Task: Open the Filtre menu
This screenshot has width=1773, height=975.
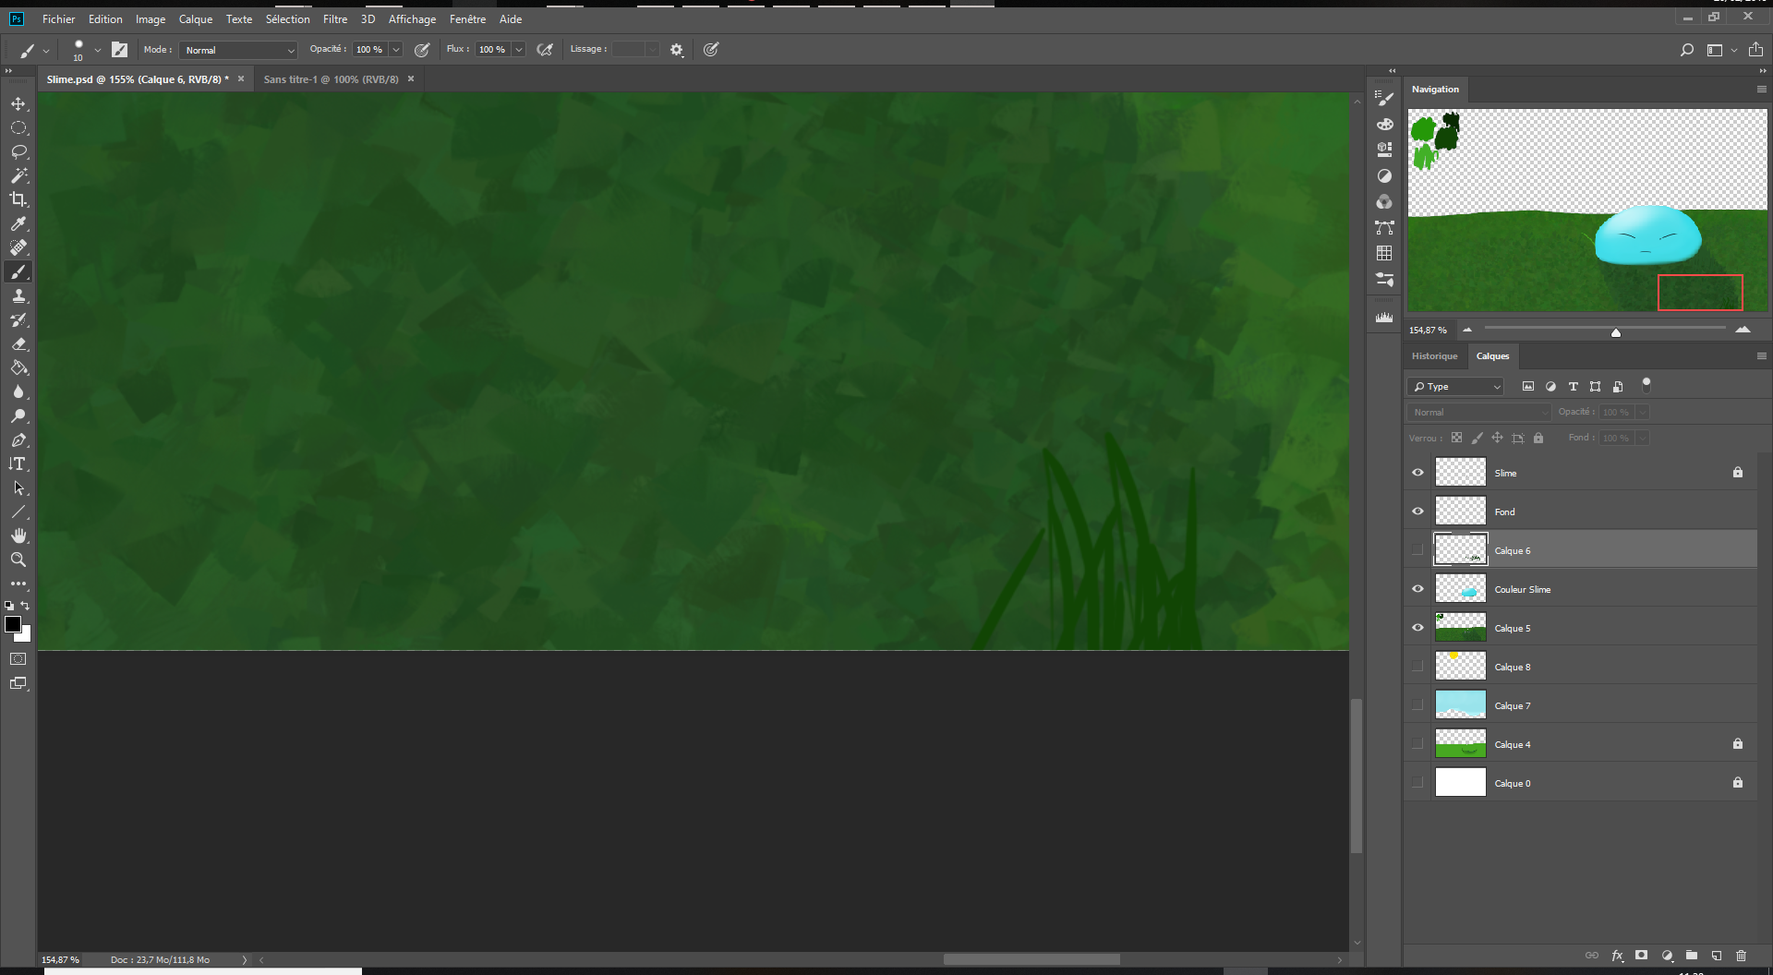Action: point(334,18)
